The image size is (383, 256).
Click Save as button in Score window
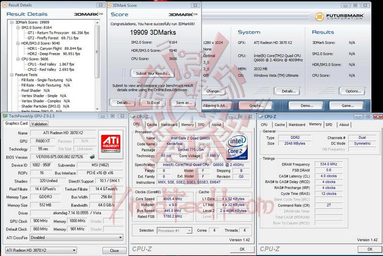pyautogui.click(x=184, y=103)
